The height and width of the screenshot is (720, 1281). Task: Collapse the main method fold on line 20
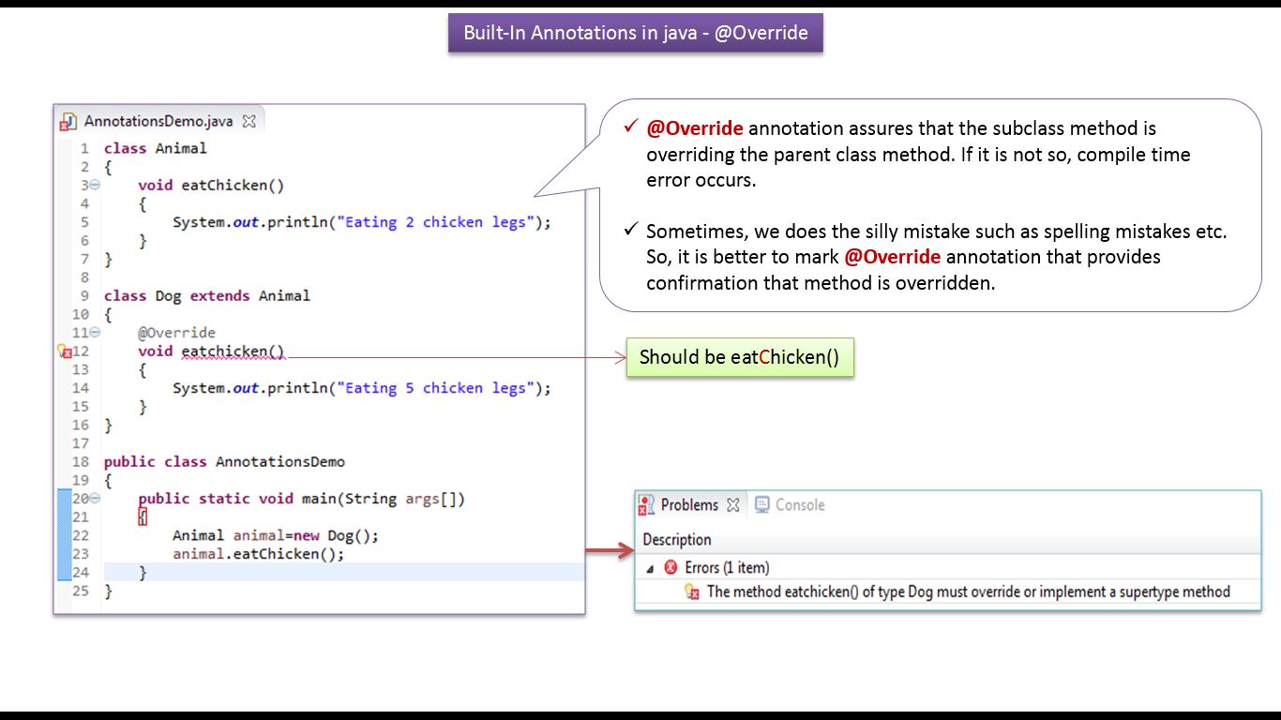(96, 499)
